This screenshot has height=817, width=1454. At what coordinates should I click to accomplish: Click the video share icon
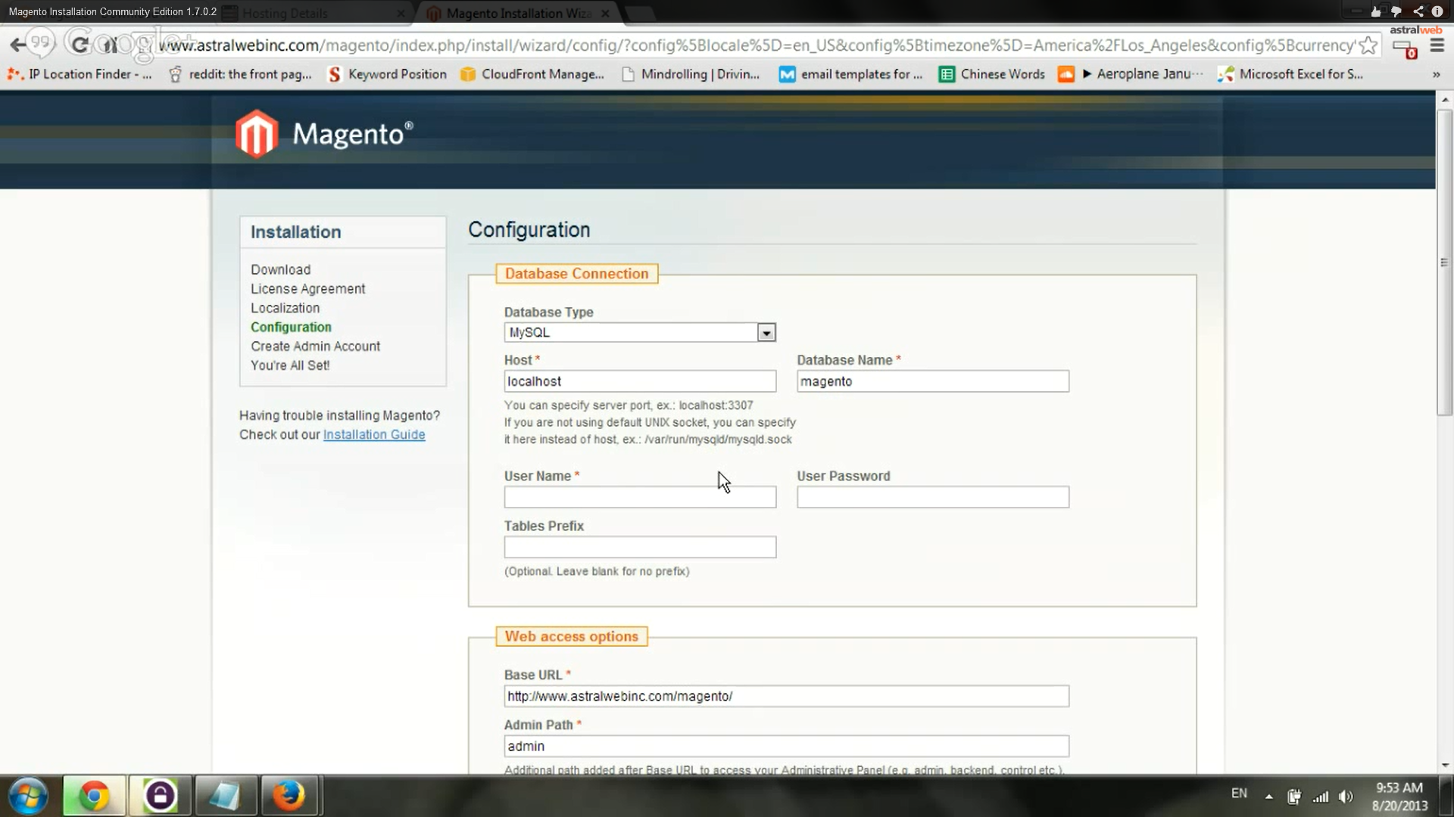(1418, 11)
